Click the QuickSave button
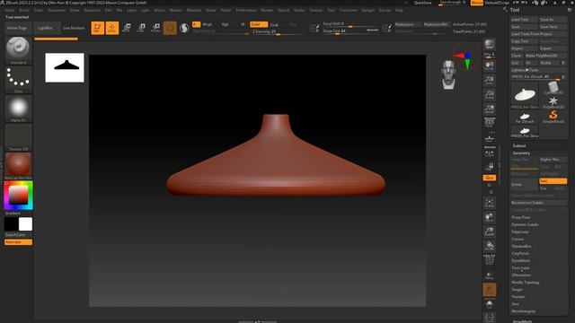The height and width of the screenshot is (323, 575). [422, 3]
